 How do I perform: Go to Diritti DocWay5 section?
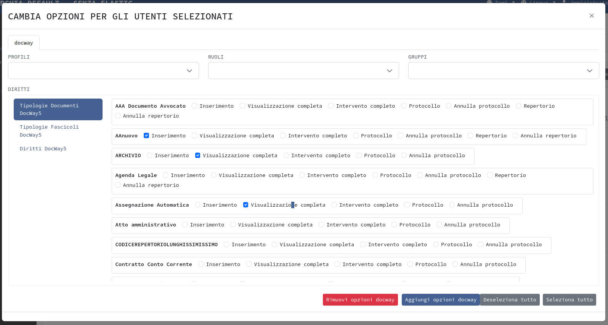tap(43, 149)
